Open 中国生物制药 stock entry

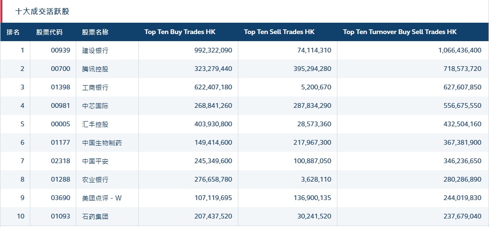pos(102,143)
